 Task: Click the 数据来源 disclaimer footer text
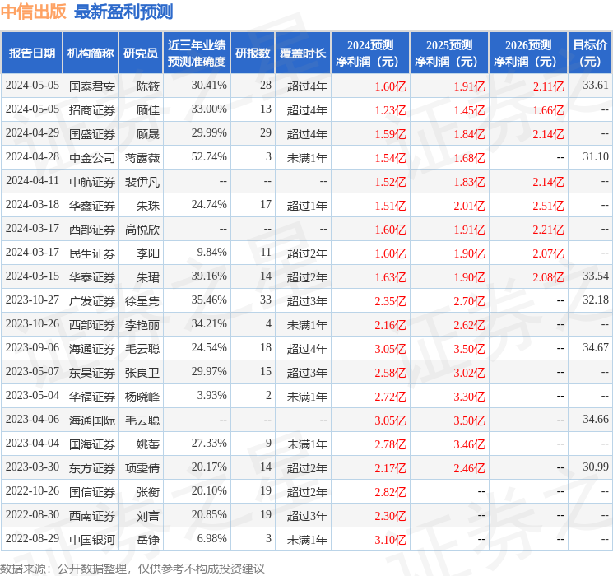click(x=132, y=568)
